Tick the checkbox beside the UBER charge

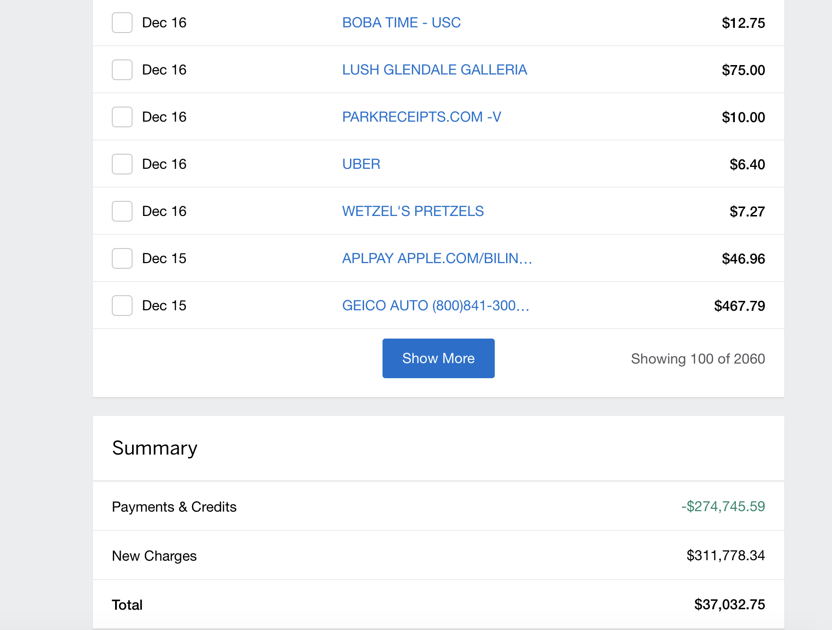pos(122,164)
